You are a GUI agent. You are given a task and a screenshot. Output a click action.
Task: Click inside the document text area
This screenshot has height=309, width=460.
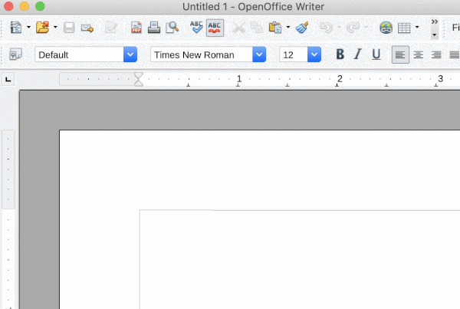(299, 258)
